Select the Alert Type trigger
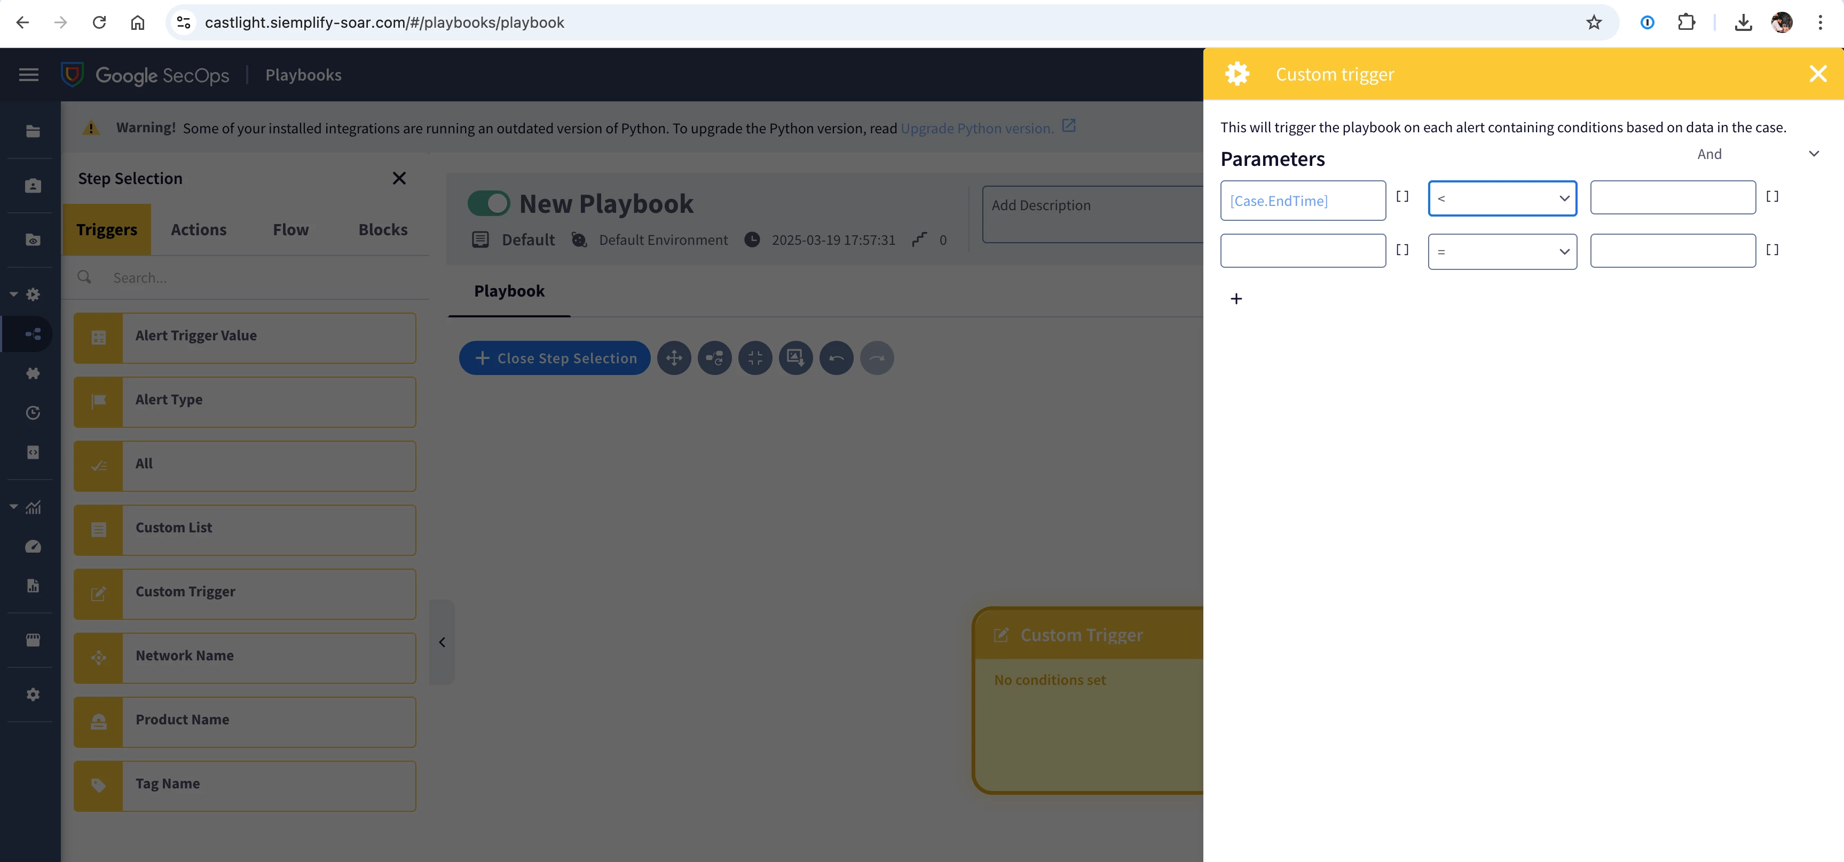This screenshot has width=1844, height=862. [x=245, y=402]
